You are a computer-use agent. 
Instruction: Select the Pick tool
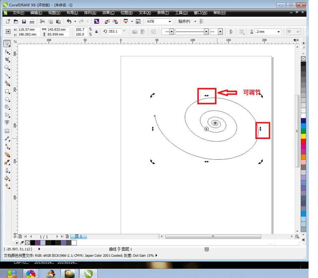7,44
